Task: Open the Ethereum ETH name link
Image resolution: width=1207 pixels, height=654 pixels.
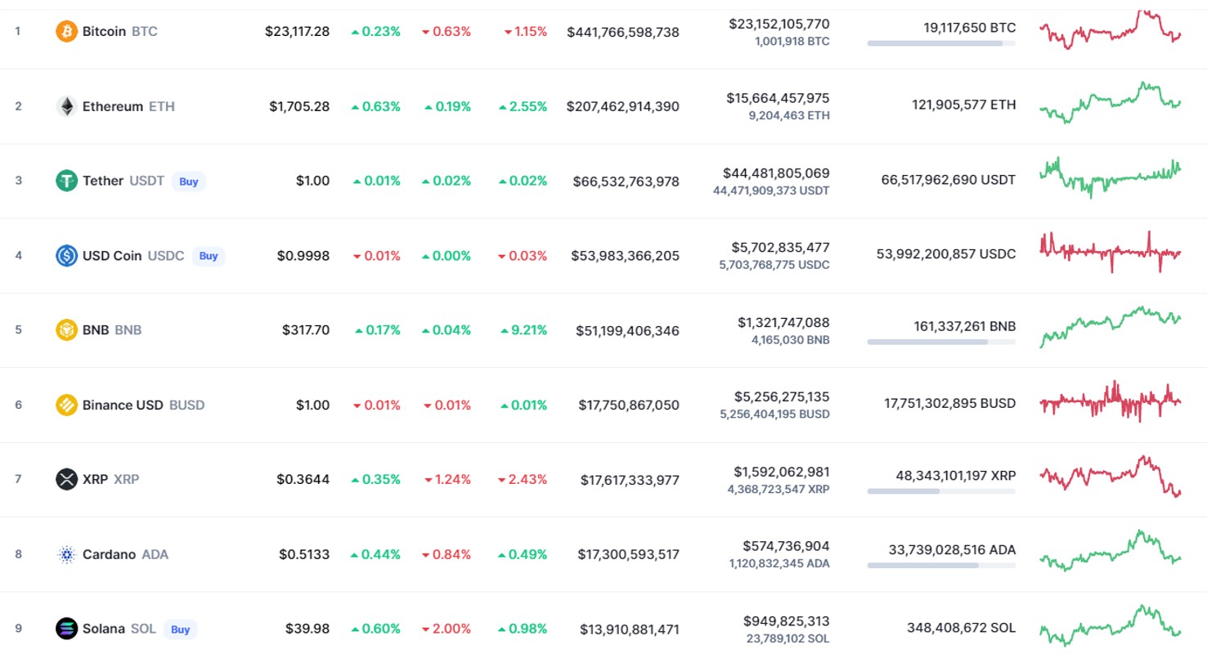Action: (128, 106)
